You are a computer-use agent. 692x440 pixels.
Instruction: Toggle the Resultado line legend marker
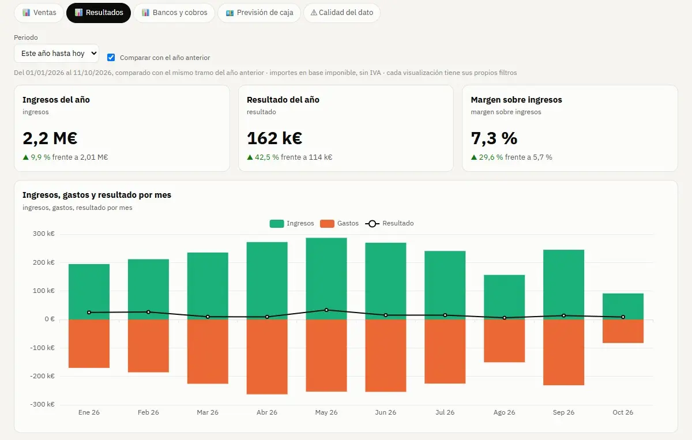[373, 224]
